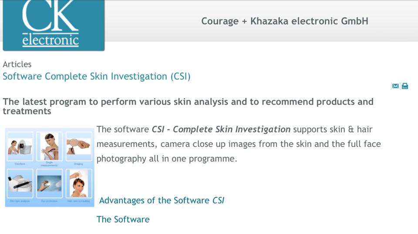Screen dimensions: 418x234
Task: Click the bold 'latest program' subheading
Action: point(188,106)
